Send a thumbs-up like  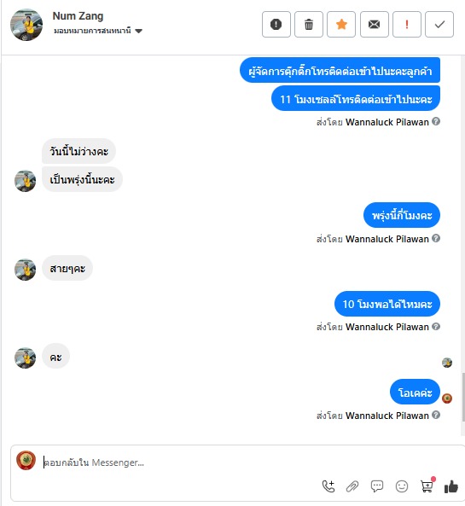click(x=451, y=486)
